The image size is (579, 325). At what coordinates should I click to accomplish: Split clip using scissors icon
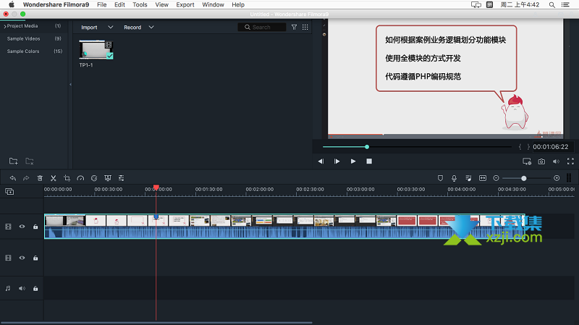click(53, 178)
